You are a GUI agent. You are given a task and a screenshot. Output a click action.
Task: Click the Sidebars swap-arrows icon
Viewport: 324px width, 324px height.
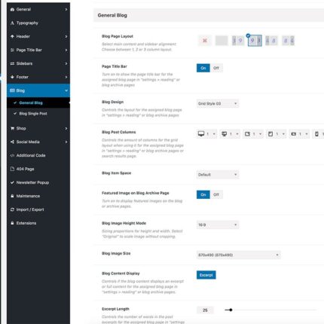tap(12, 63)
